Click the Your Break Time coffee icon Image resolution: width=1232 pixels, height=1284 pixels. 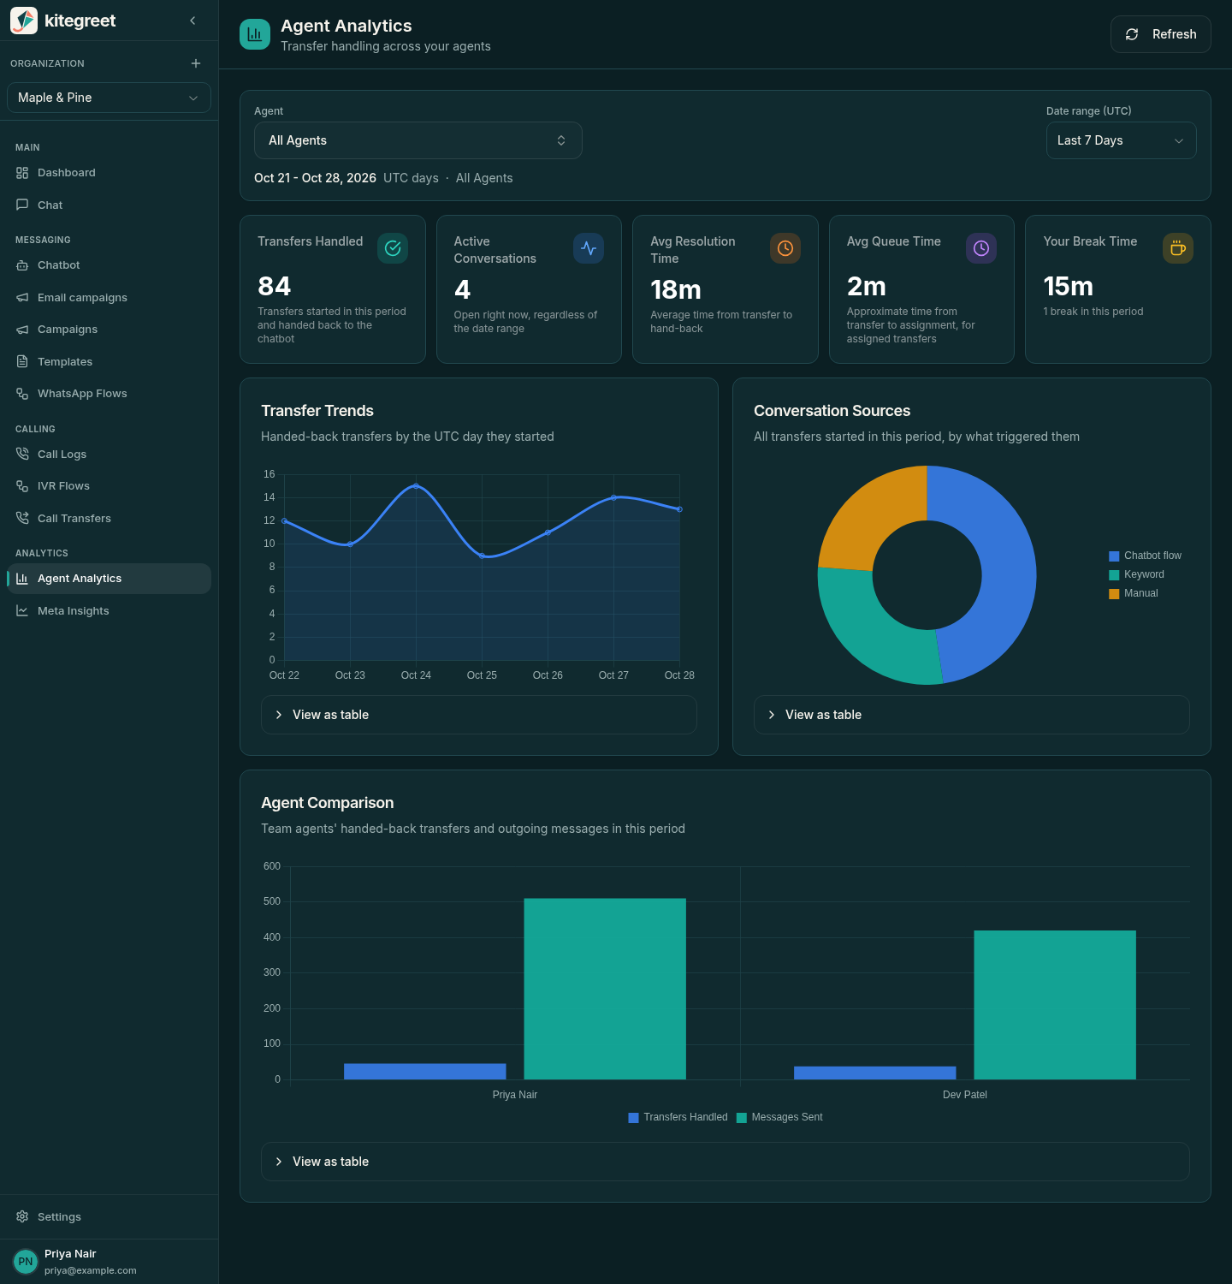[1178, 248]
